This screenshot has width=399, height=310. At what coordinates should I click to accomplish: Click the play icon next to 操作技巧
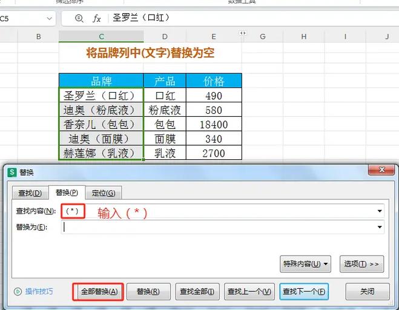coord(18,291)
